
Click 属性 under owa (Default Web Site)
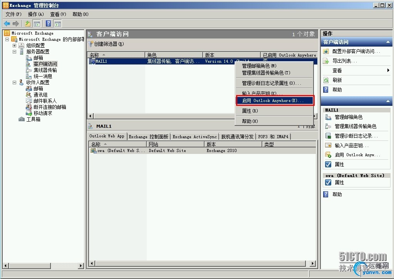(x=339, y=182)
